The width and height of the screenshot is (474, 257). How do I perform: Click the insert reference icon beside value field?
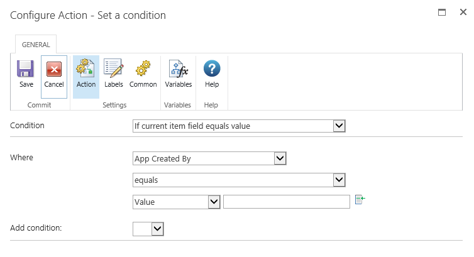pos(360,200)
